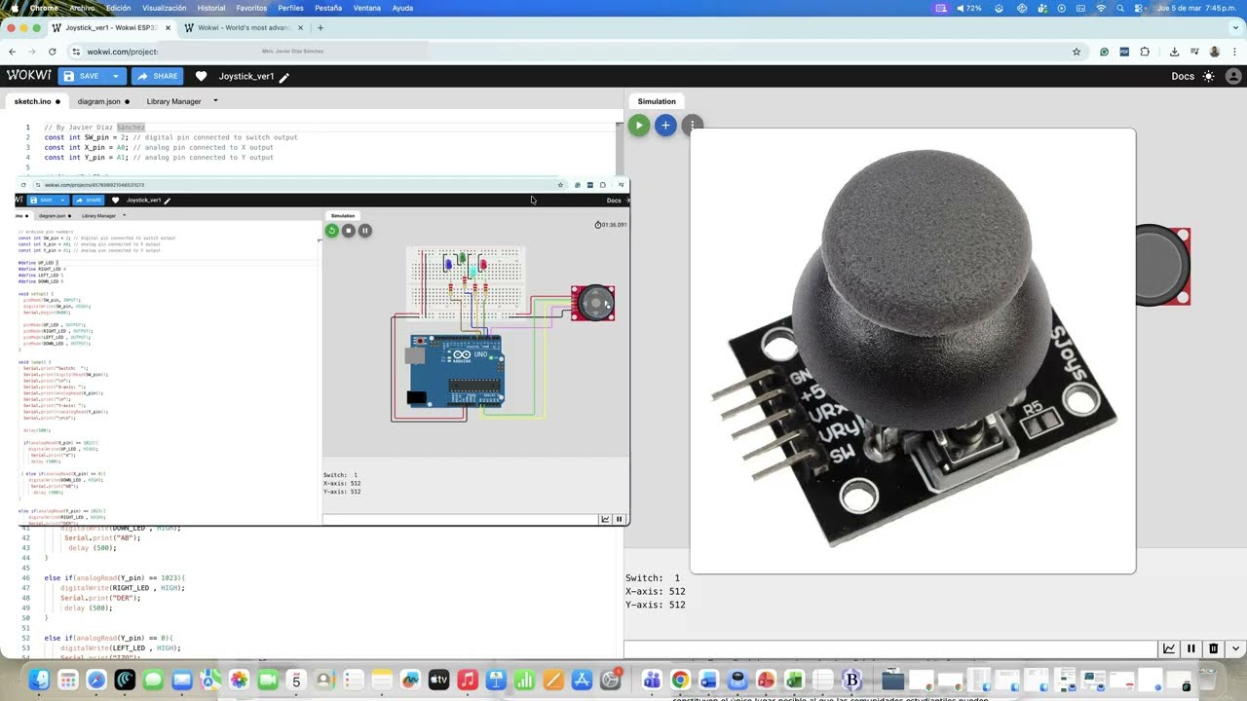Viewport: 1247px width, 701px height.
Task: Select the Simulation tab
Action: [x=657, y=101]
